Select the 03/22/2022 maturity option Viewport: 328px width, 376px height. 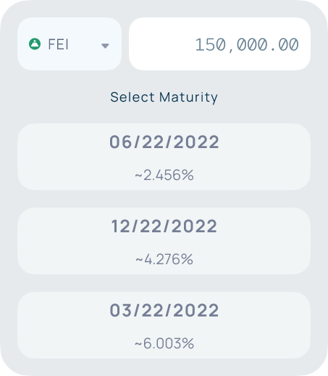pos(164,325)
